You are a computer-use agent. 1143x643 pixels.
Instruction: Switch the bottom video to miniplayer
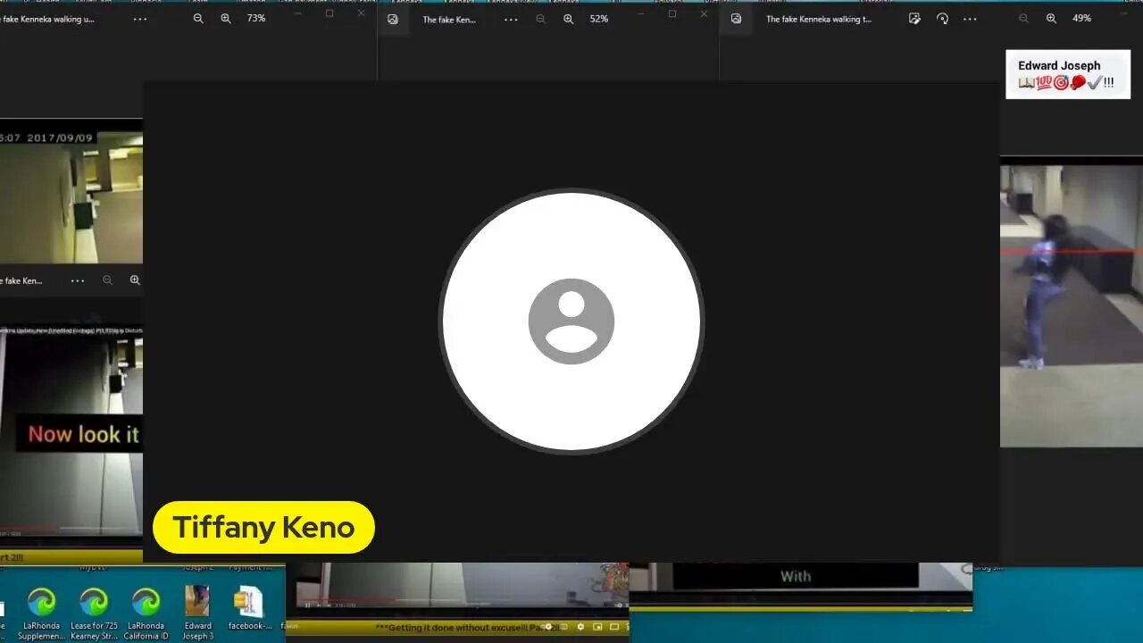tap(597, 628)
